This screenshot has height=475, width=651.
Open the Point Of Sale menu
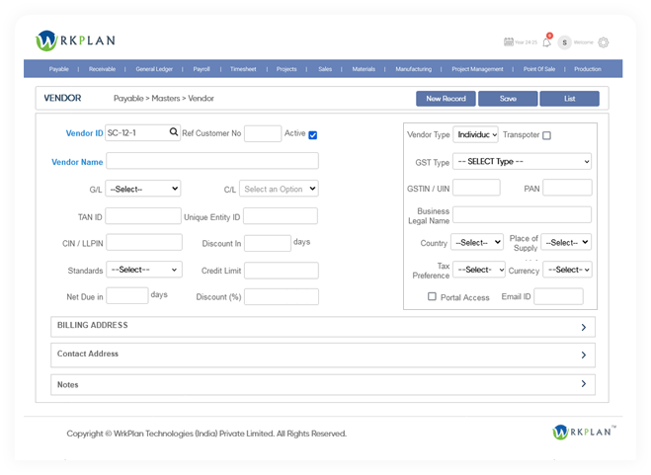tap(539, 69)
